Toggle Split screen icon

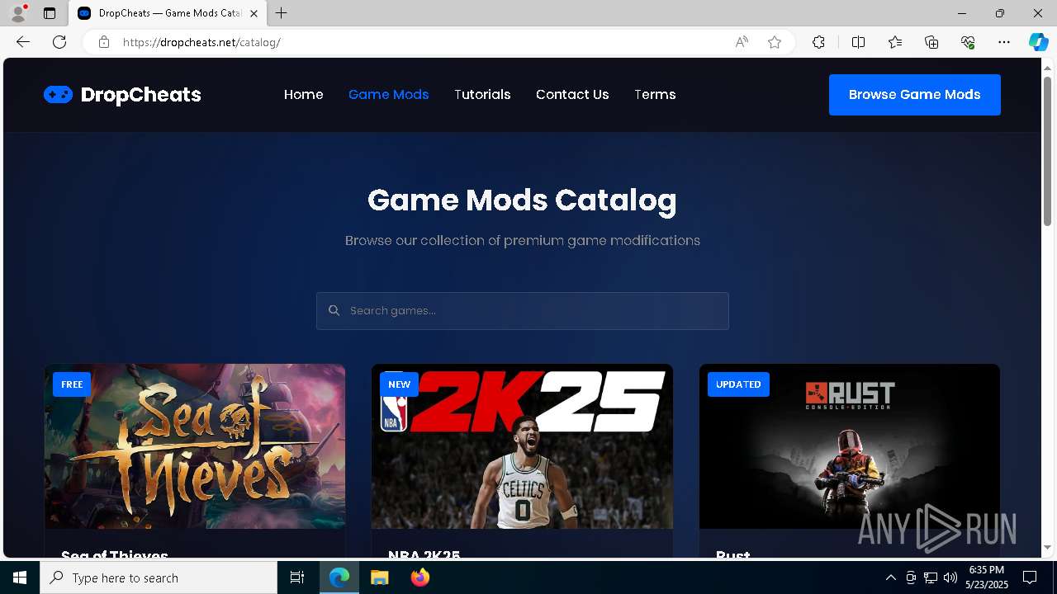858,42
